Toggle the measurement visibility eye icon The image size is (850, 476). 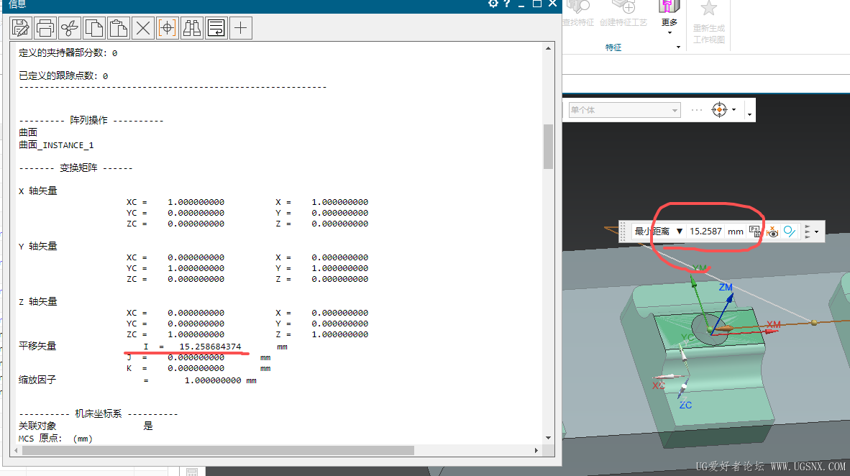tap(772, 232)
